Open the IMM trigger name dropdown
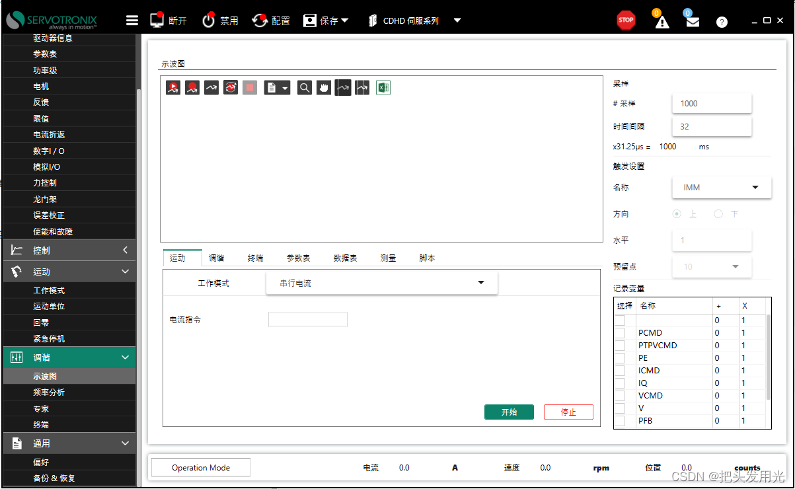 (721, 188)
